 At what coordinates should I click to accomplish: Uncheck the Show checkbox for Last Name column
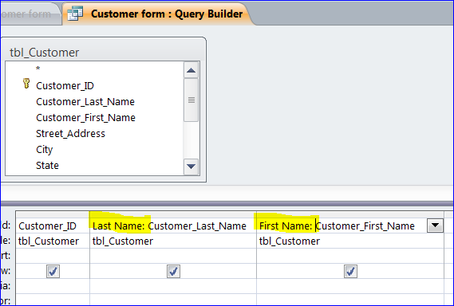click(x=173, y=271)
